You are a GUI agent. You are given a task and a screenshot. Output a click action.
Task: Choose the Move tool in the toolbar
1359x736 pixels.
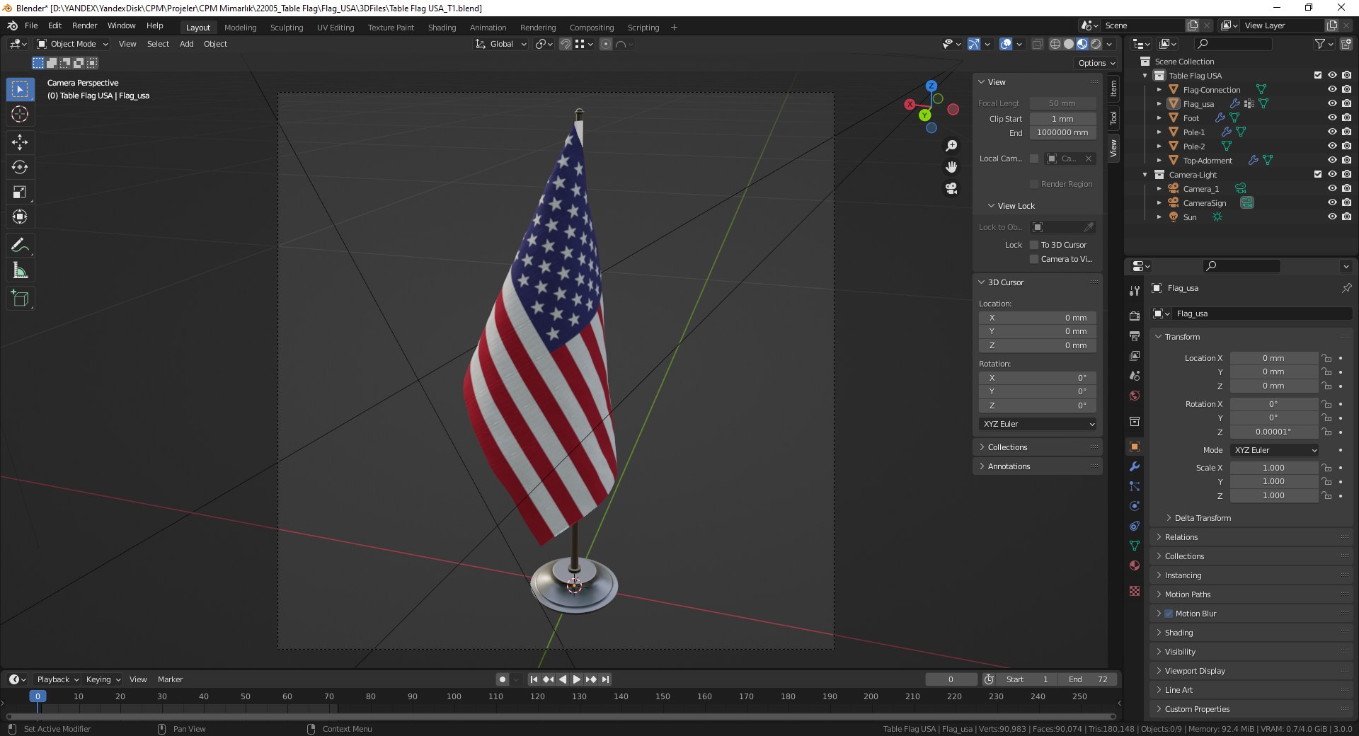[20, 142]
